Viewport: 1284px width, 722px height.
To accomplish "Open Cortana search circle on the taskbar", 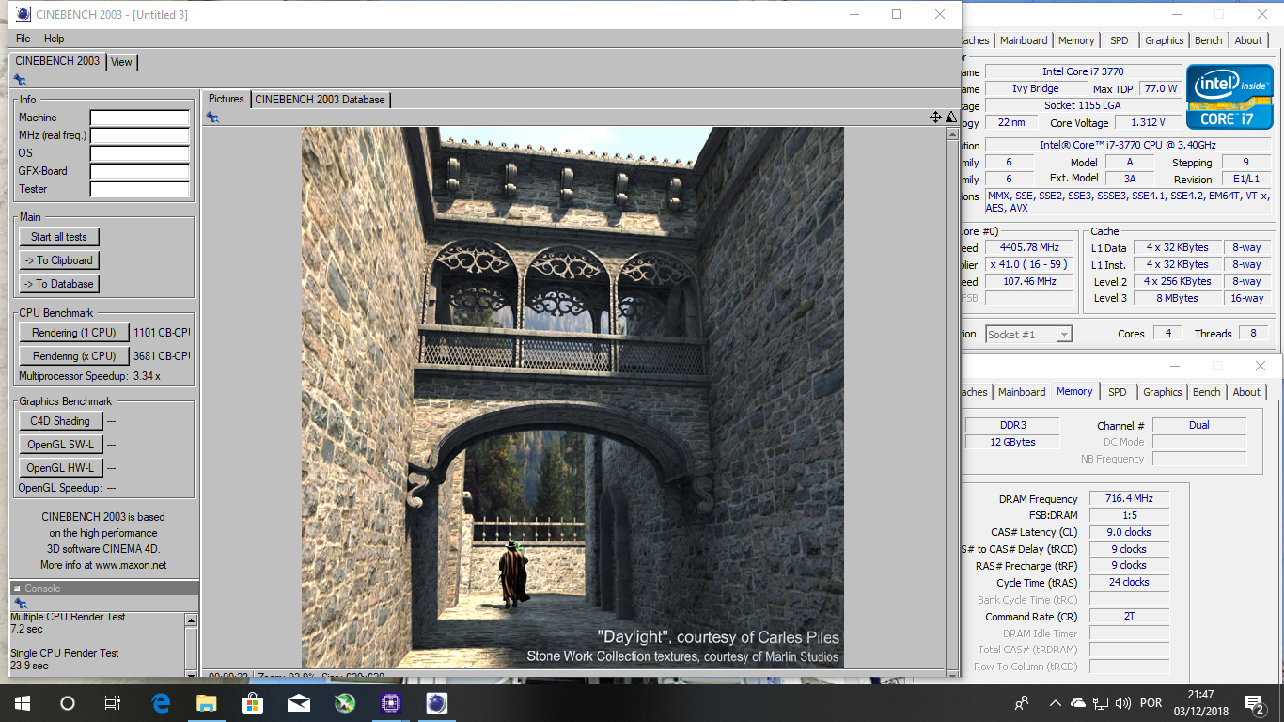I will 67,702.
